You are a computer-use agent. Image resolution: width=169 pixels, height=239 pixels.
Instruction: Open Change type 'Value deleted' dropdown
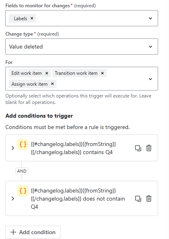click(81, 47)
